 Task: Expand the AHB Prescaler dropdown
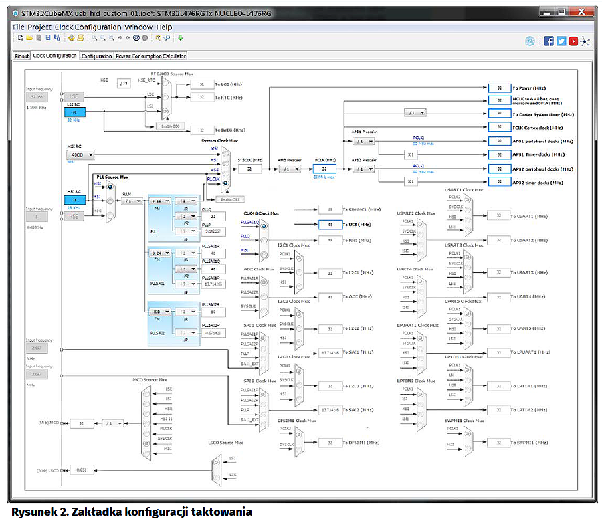[290, 169]
